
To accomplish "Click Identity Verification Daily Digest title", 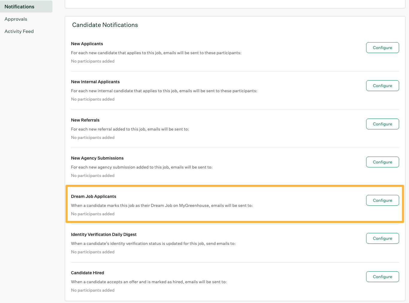I will pos(104,234).
